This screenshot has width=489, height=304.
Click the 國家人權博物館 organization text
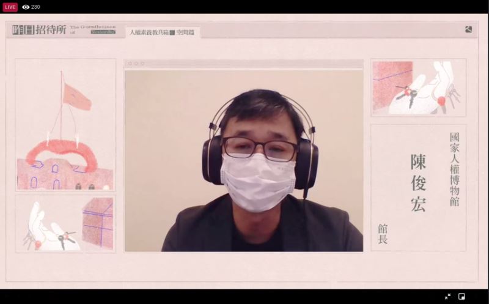(x=454, y=169)
